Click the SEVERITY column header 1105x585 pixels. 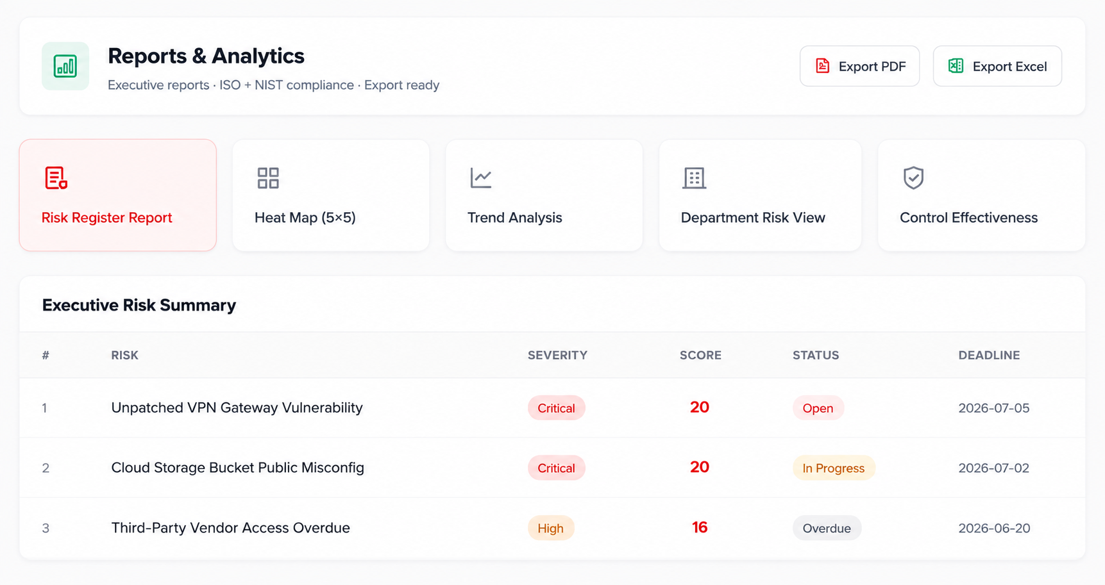coord(557,355)
